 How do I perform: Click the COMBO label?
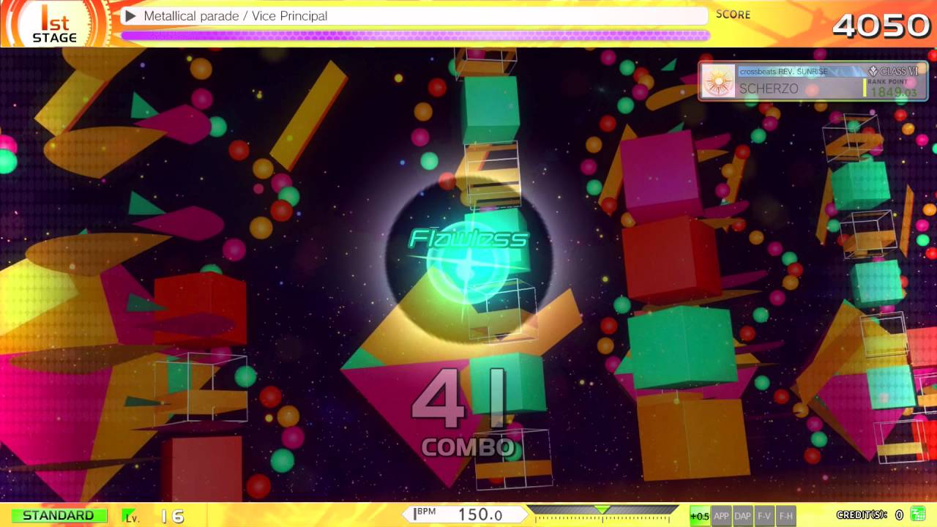tap(468, 448)
